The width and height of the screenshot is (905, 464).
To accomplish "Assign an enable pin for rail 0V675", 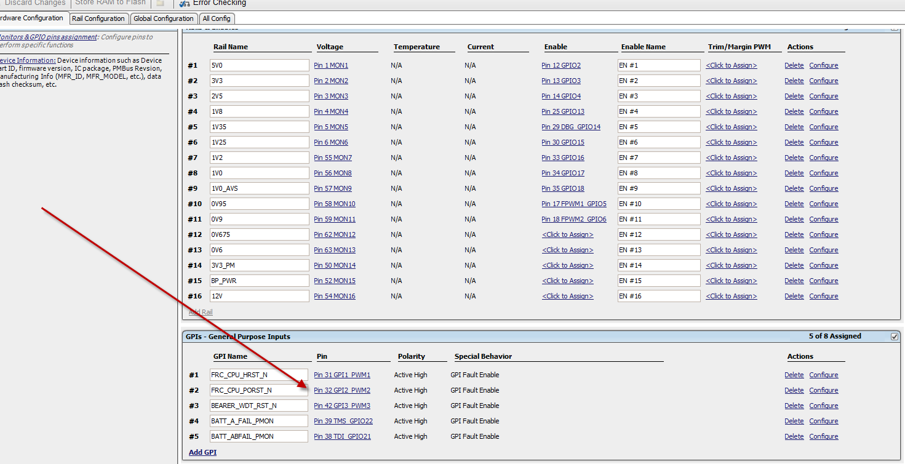I will pos(568,234).
